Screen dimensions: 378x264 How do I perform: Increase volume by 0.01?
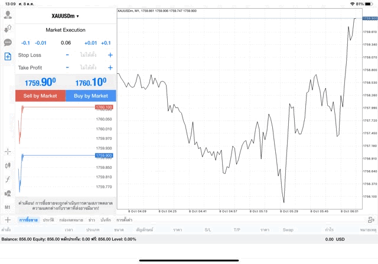pos(90,43)
